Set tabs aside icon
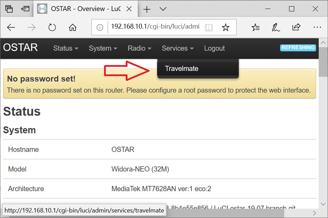 (25, 9)
